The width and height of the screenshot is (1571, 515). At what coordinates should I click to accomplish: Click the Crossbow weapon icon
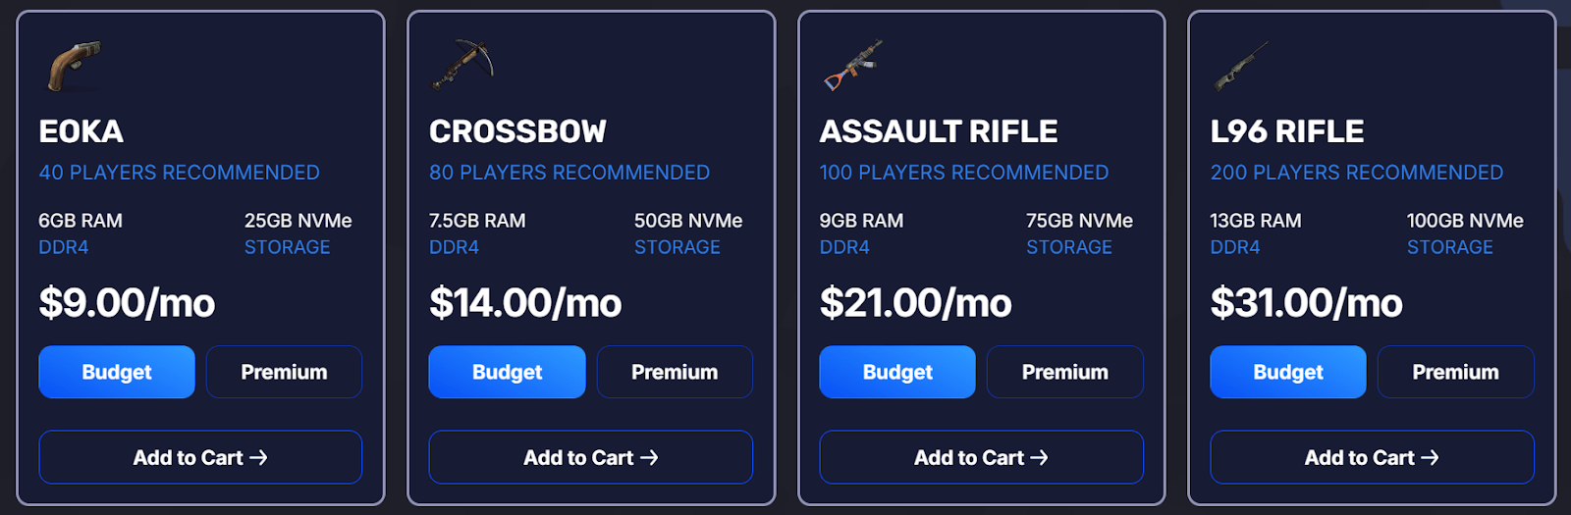click(461, 65)
